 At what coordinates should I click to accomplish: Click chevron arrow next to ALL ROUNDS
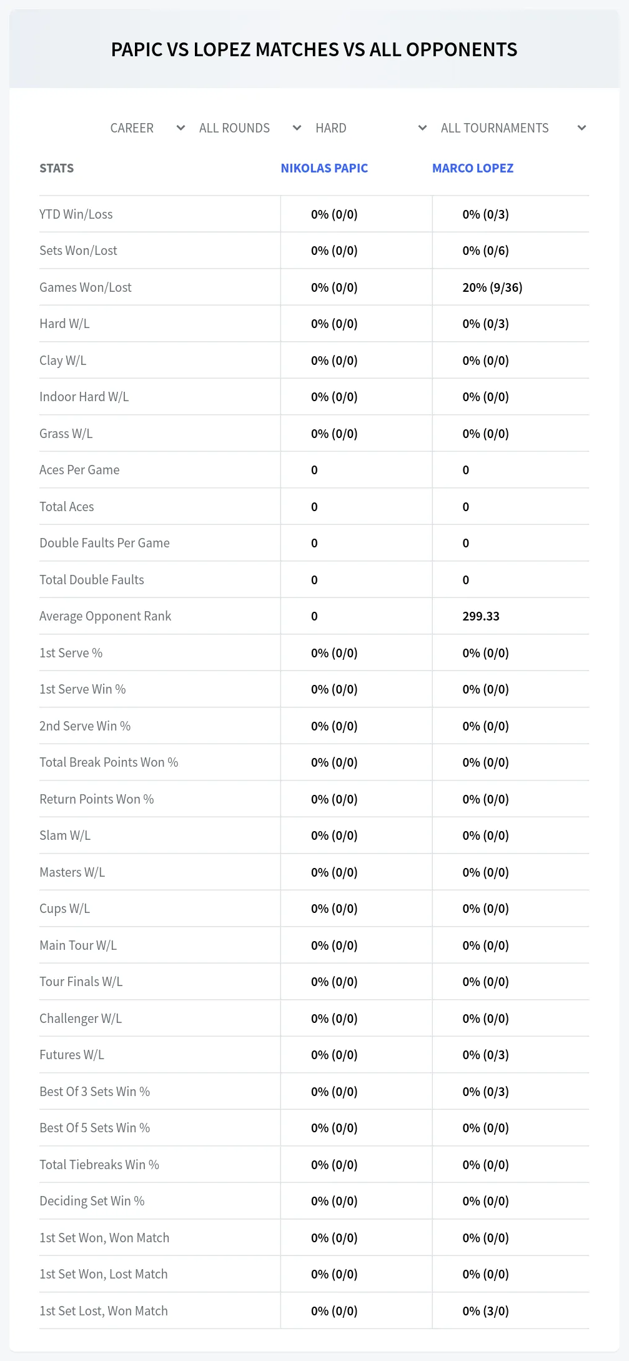(x=297, y=128)
